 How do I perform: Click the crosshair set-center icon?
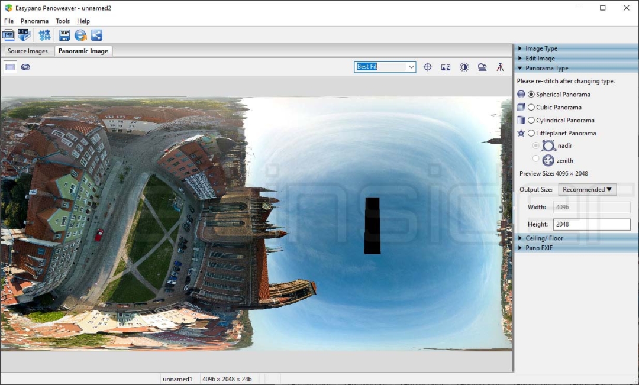click(x=428, y=67)
